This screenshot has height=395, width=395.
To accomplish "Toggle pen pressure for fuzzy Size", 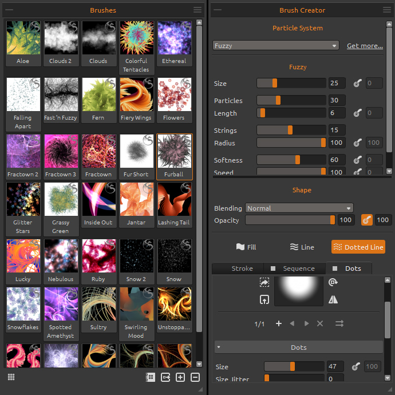I will tap(358, 84).
